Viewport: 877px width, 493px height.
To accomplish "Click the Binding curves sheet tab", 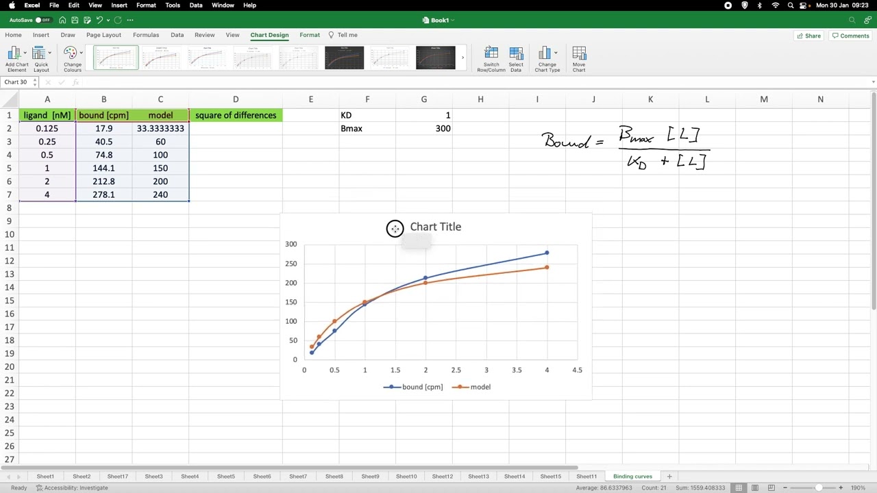I will tap(632, 477).
